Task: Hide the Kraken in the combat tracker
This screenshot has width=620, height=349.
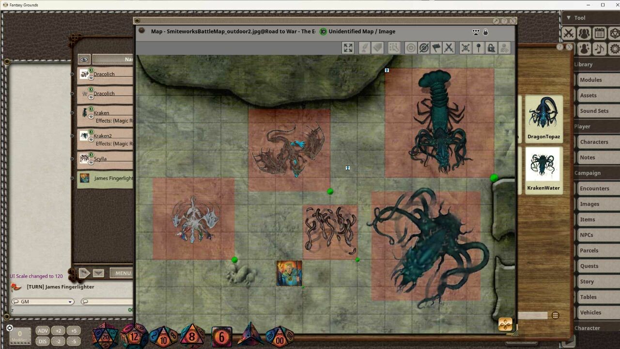Action: coord(92,116)
